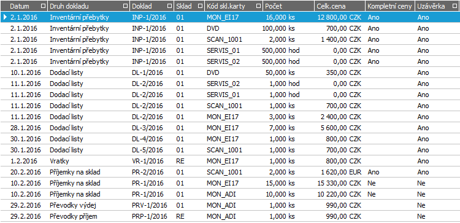Open the Druh dokladu column filter square
Viewport: 460px width, 223px height.
pyautogui.click(x=126, y=6)
